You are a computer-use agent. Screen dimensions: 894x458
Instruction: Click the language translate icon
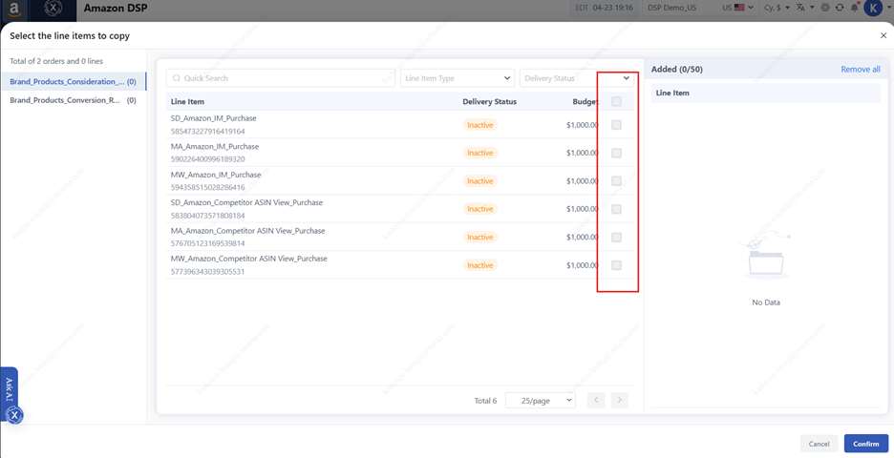pyautogui.click(x=800, y=8)
